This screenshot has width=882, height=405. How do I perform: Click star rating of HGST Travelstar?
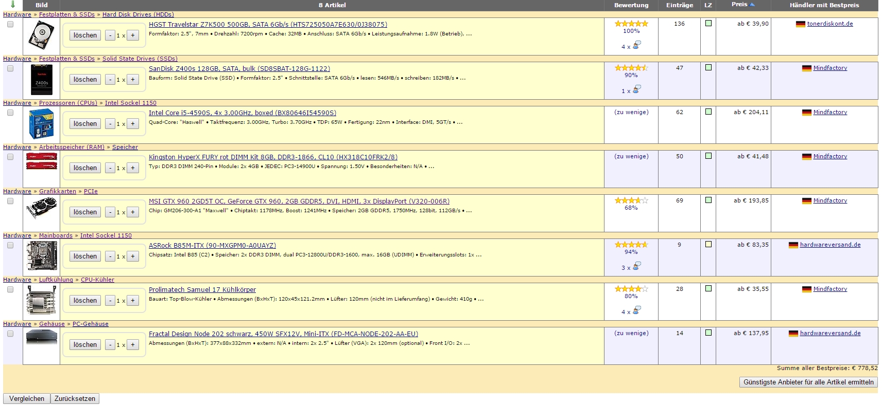(631, 24)
